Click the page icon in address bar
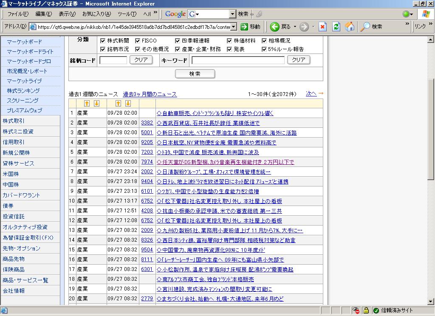 [33, 27]
